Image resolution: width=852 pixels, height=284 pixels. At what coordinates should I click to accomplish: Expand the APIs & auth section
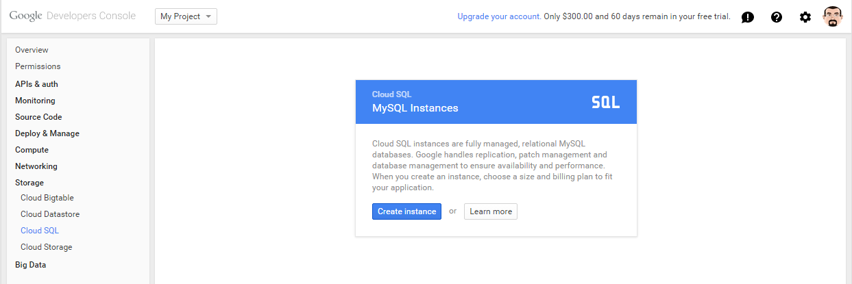click(x=36, y=84)
